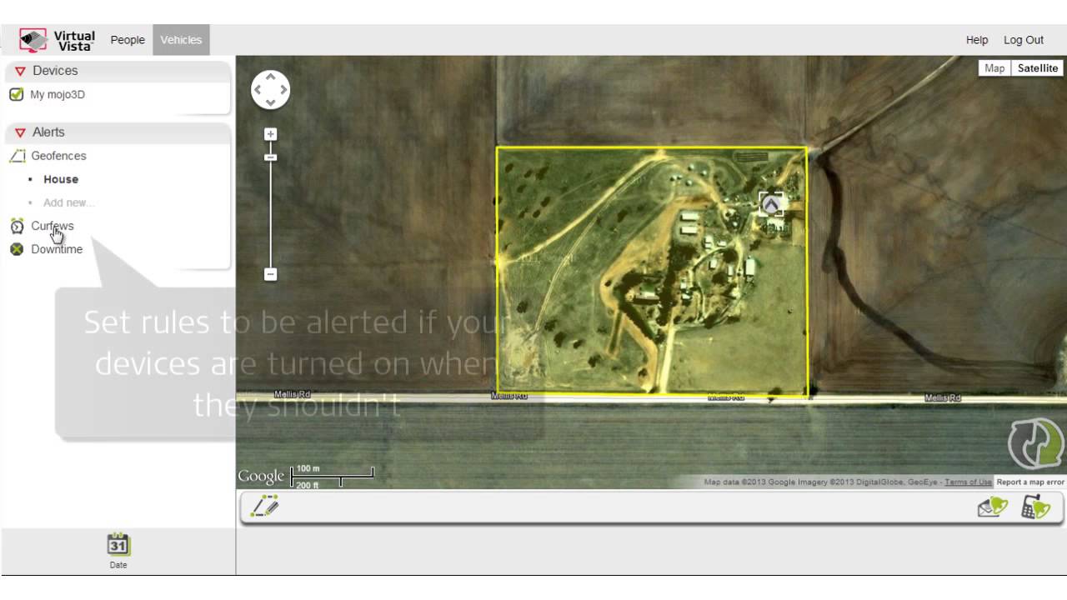Pan the map down with arrow control
The image size is (1067, 600).
[270, 102]
